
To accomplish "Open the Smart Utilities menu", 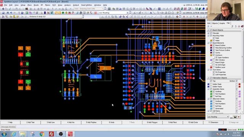I will tap(87, 5).
